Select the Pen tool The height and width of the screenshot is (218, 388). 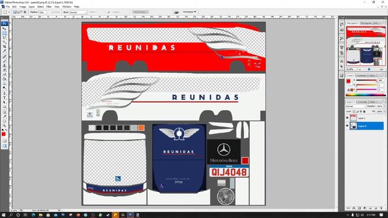tap(4, 93)
